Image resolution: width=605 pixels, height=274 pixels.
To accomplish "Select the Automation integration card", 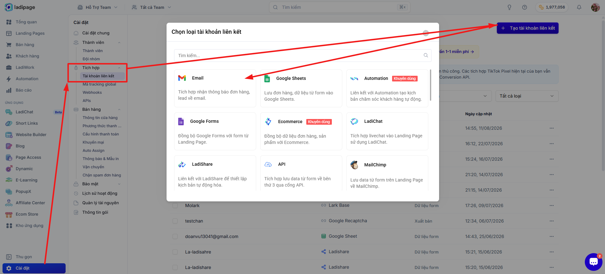I will pyautogui.click(x=387, y=88).
